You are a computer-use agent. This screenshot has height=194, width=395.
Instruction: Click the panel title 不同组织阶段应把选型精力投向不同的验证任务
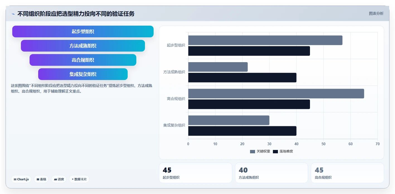pyautogui.click(x=76, y=14)
